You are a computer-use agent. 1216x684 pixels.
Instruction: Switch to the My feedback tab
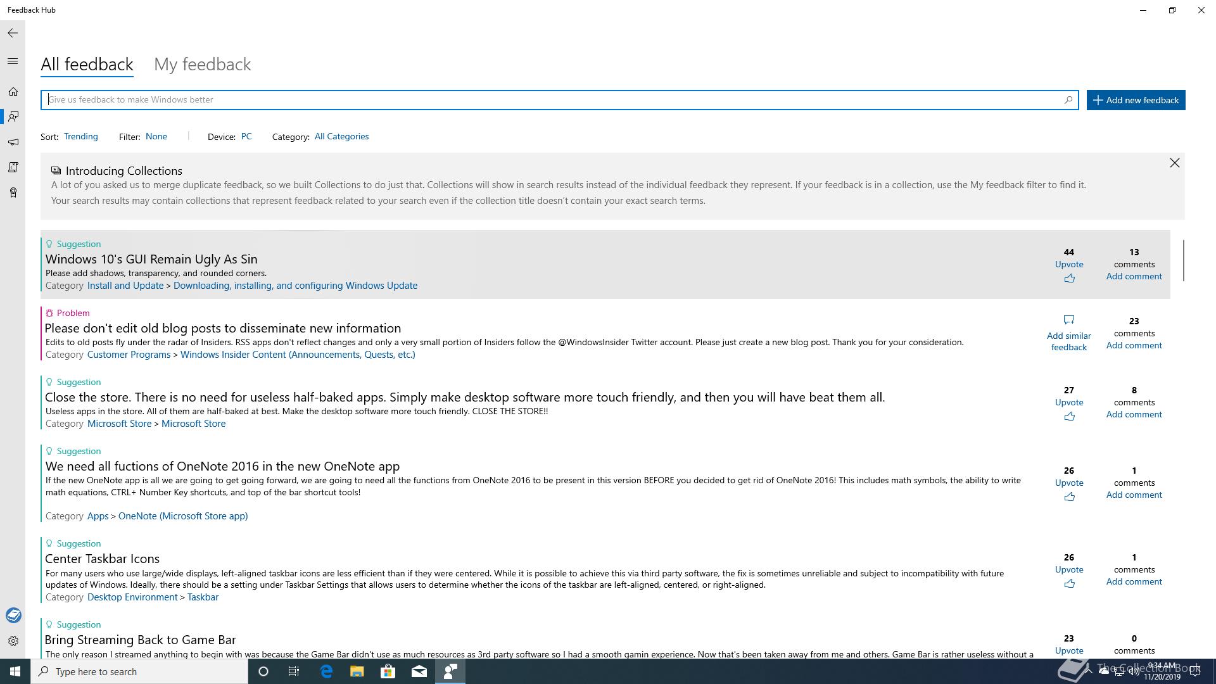click(203, 64)
